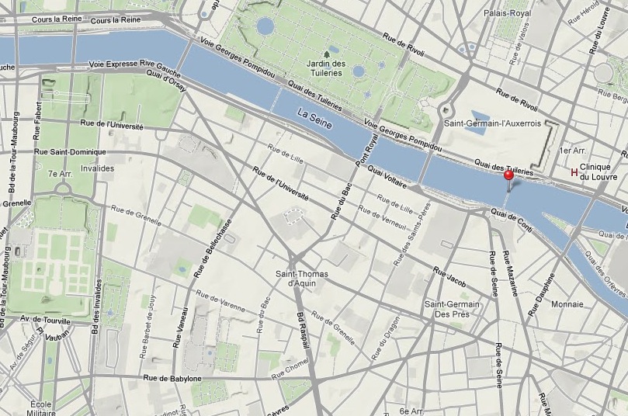Viewport: 628px width, 416px height.
Task: Click the Monnaie neighborhood label
Action: (567, 304)
